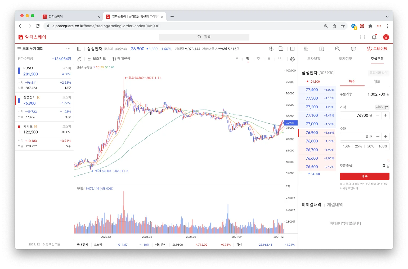This screenshot has width=408, height=269.
Task: Open POSCO in the watchlist
Action: coord(44,78)
